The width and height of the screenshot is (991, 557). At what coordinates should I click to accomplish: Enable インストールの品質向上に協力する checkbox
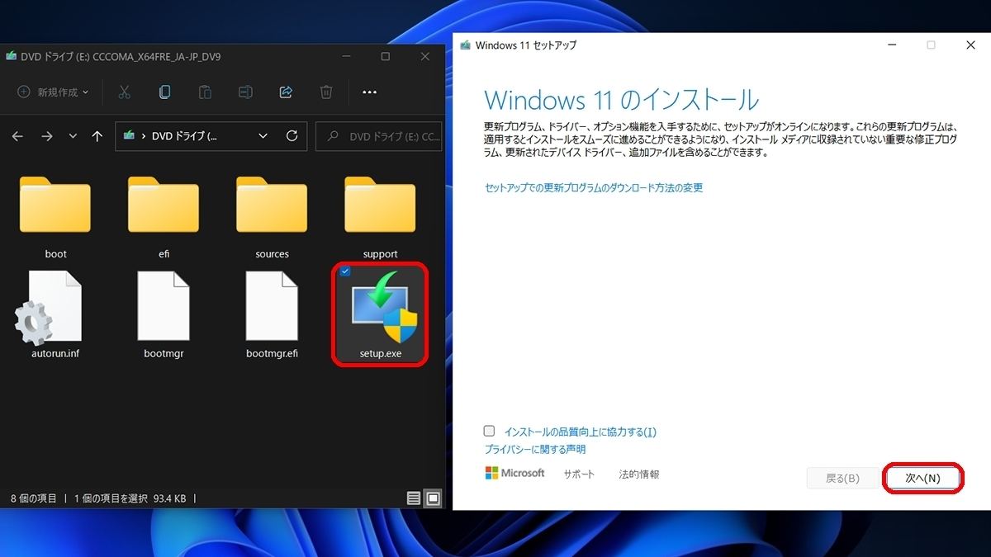pos(489,431)
